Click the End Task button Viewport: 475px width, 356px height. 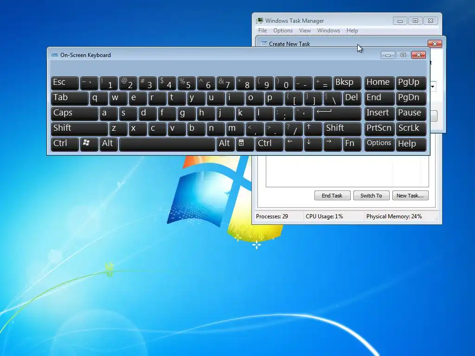pyautogui.click(x=332, y=196)
